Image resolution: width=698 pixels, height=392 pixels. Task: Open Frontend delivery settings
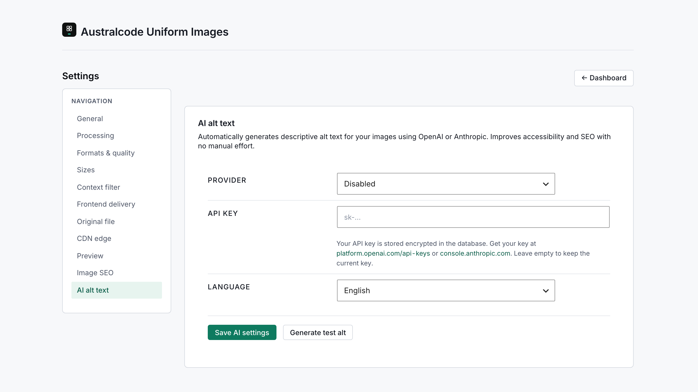(x=117, y=204)
